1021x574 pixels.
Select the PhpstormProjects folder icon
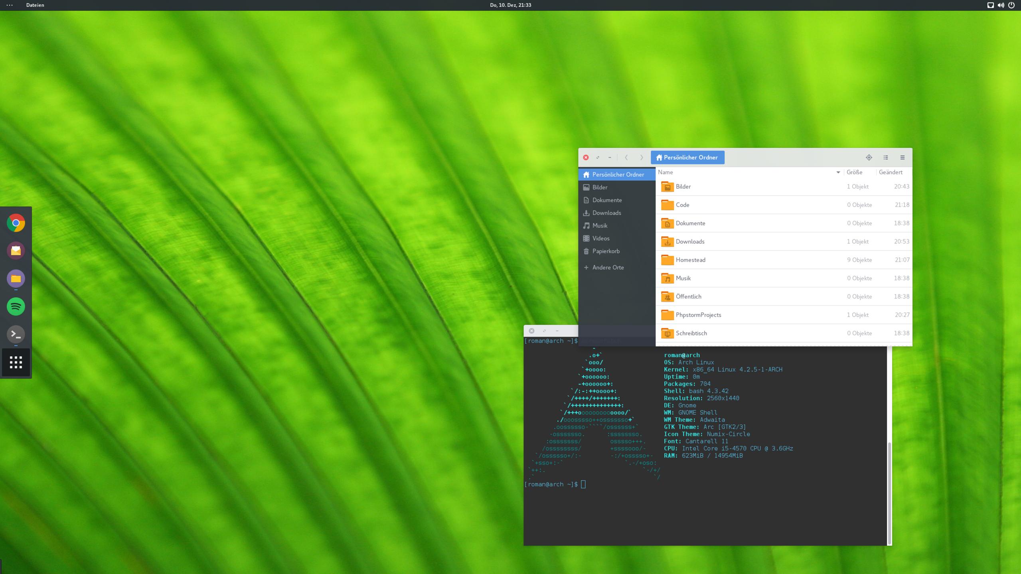coord(668,315)
